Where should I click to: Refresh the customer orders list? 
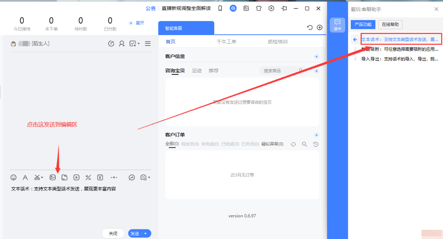pos(293,144)
